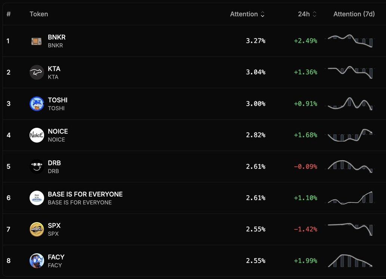View the KTA 7-day attention sparkline

click(350, 72)
